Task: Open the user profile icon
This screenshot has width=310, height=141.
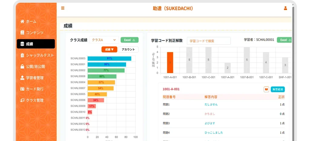Action: click(285, 8)
